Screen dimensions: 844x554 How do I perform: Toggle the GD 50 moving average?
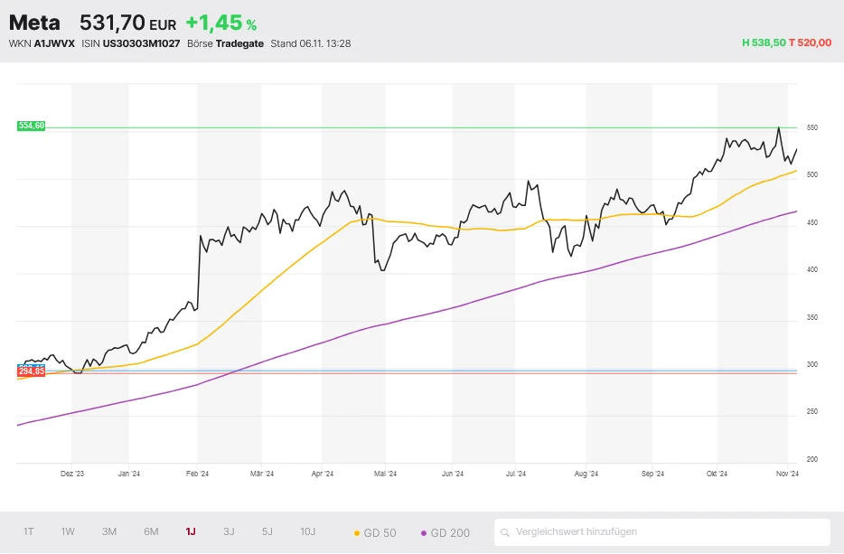(x=375, y=533)
